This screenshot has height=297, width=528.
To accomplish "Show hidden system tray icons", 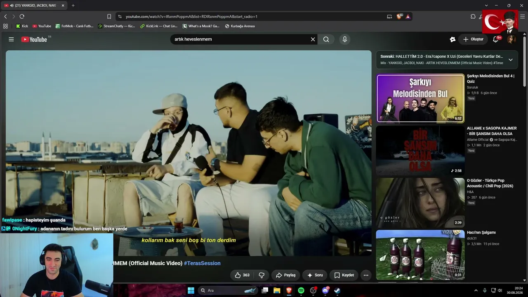I will [476, 290].
